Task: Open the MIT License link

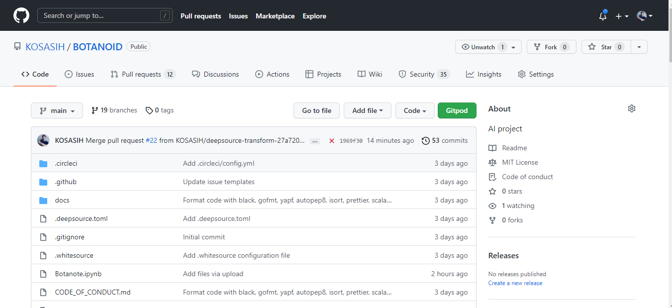Action: tap(513, 162)
